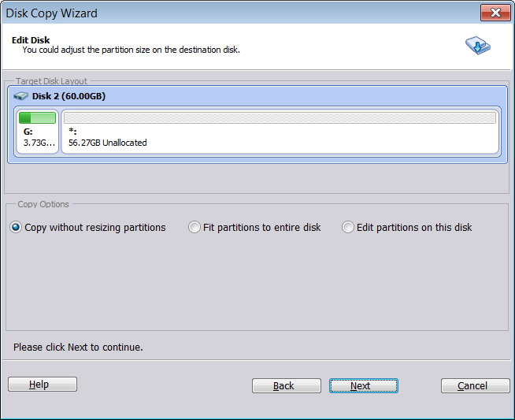Select Fit partitions to entire disk
Viewport: 515px width, 420px height.
pyautogui.click(x=195, y=228)
